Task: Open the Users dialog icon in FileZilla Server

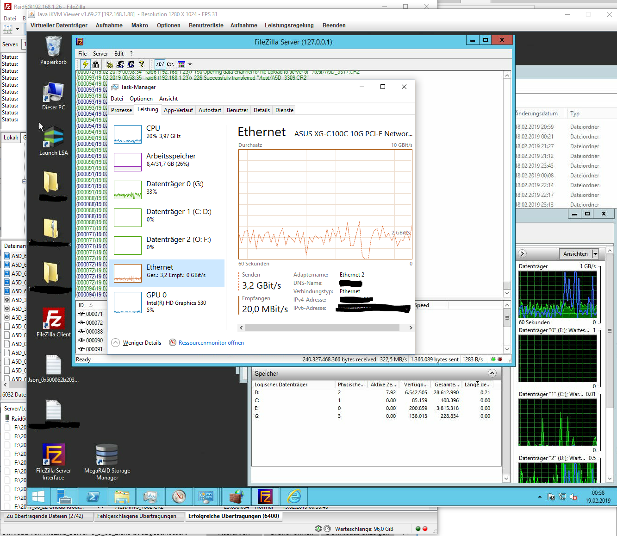Action: (x=120, y=64)
